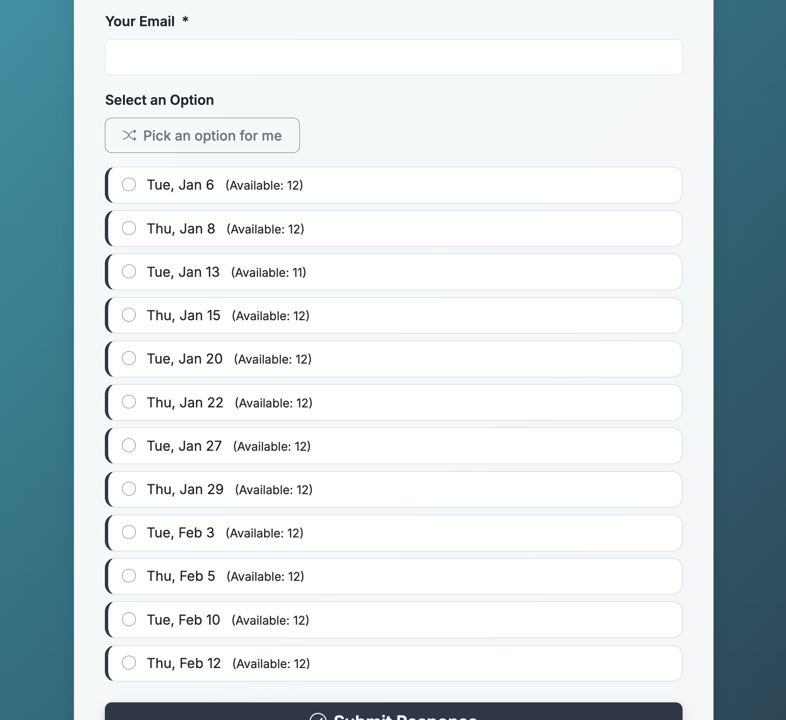Select the Thu, Jan 22 date
This screenshot has height=720, width=786.
point(129,402)
